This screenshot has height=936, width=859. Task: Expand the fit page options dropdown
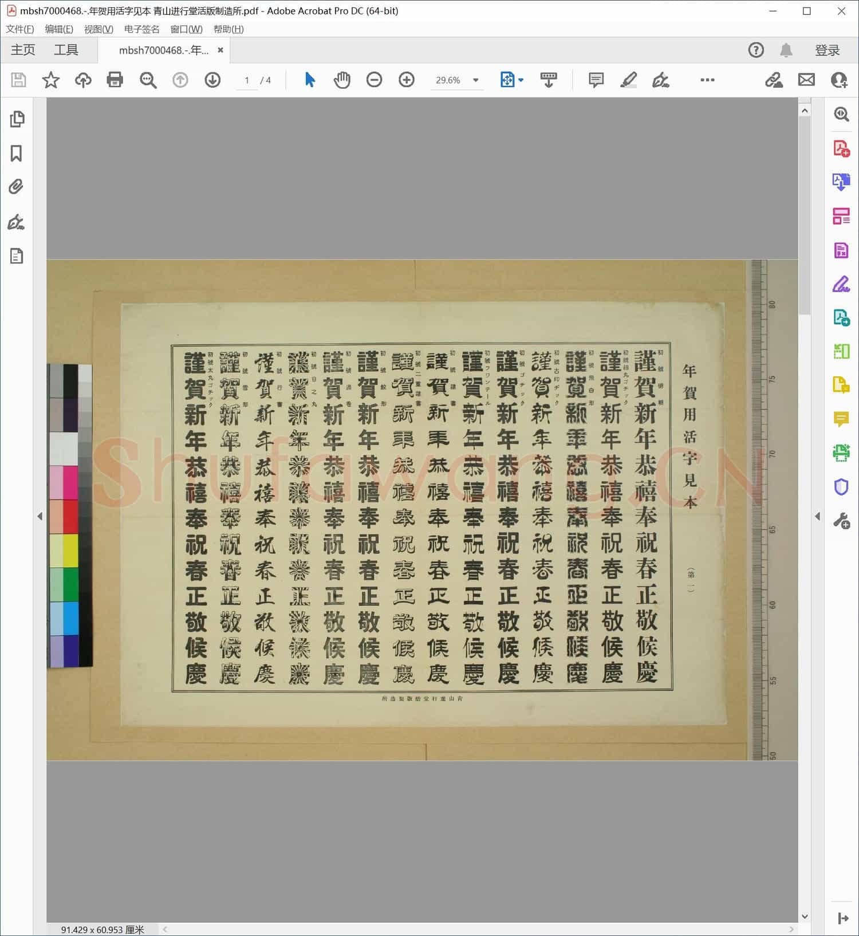pos(521,80)
